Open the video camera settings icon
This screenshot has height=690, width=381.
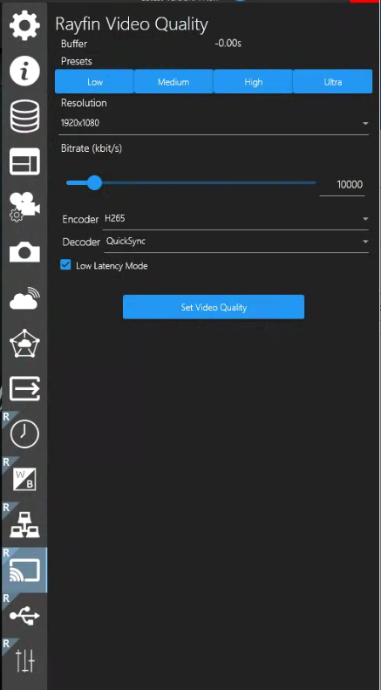coord(24,207)
